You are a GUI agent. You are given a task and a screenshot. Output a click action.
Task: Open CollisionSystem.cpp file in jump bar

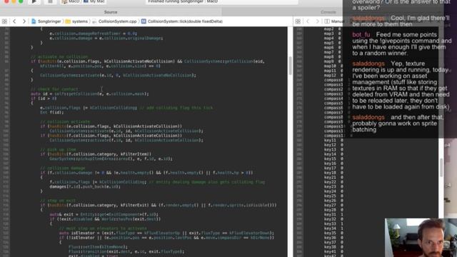point(115,21)
